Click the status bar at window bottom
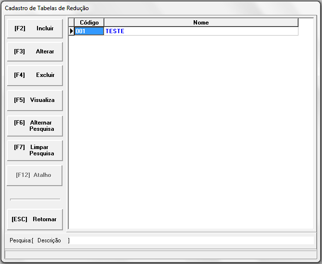 (161, 253)
